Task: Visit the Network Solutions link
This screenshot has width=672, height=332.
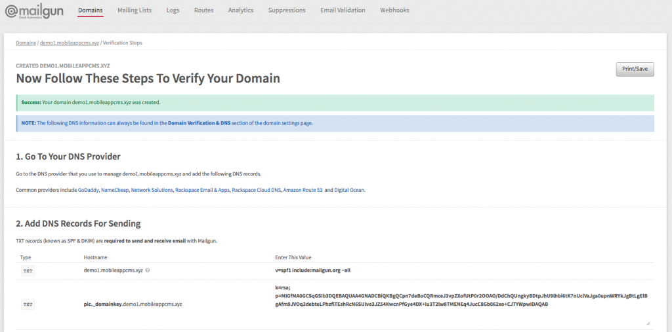Action: click(x=152, y=190)
